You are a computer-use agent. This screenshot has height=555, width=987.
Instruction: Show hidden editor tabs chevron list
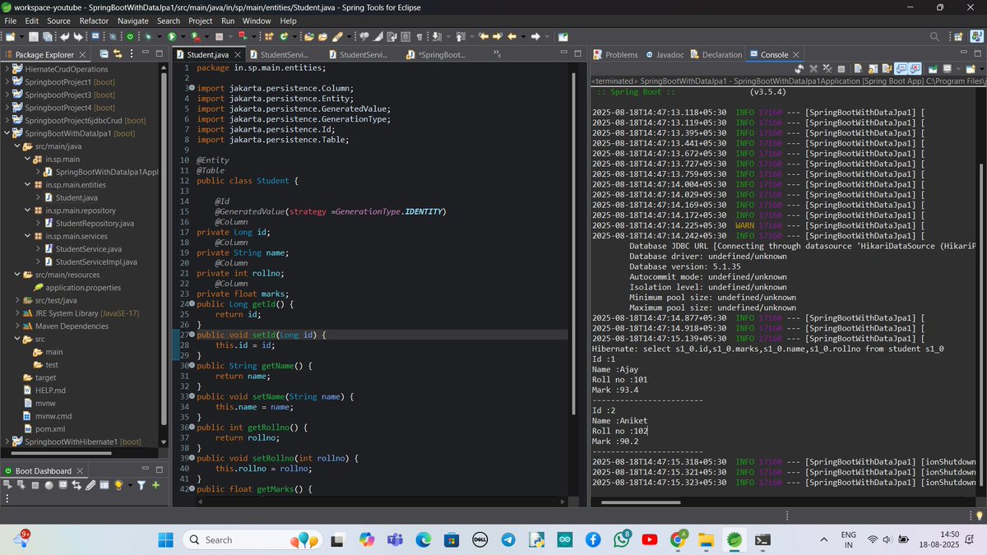click(x=496, y=53)
